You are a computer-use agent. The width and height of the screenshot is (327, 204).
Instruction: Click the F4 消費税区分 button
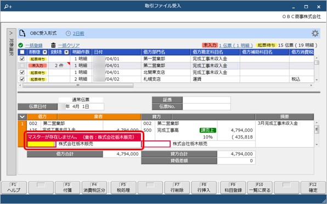94,188
